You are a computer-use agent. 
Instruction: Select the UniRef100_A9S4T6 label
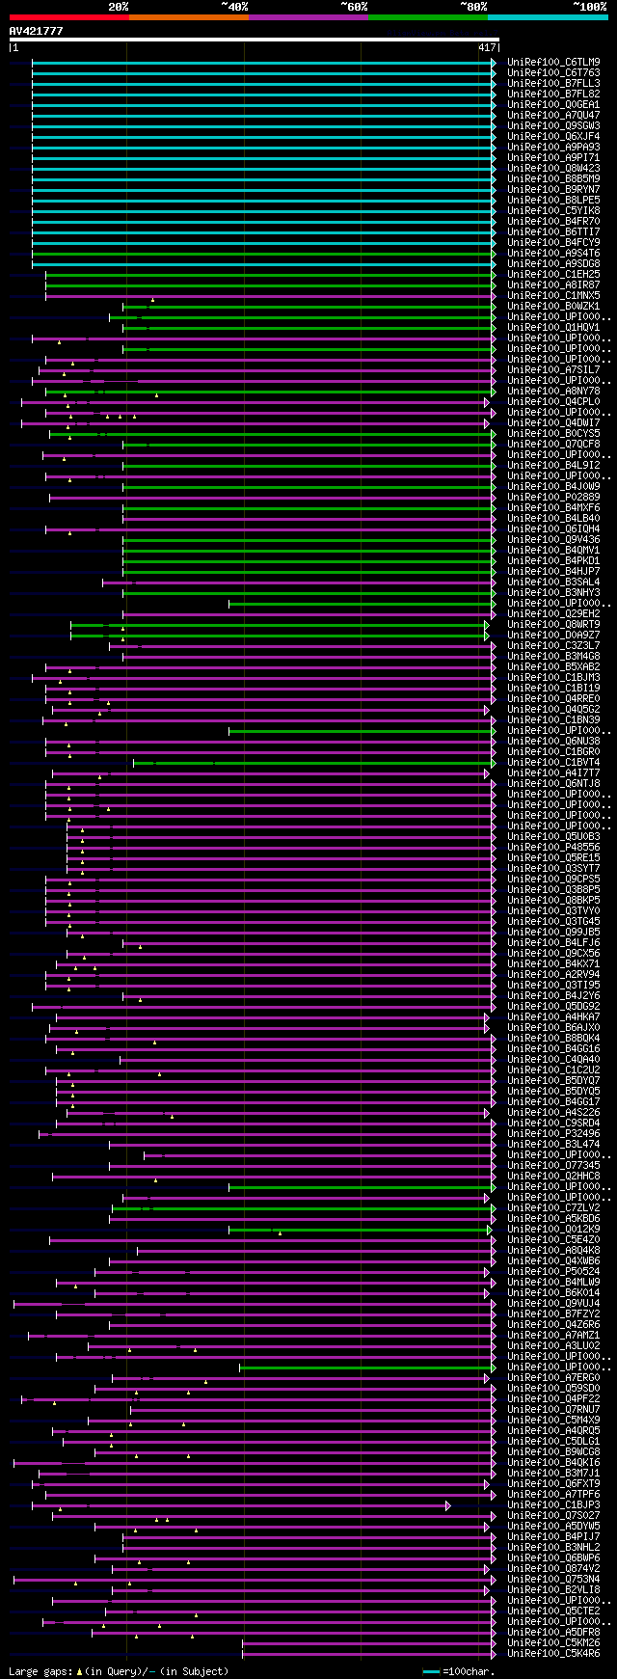[553, 254]
